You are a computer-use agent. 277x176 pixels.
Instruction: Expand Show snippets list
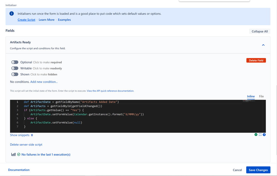pos(20,135)
